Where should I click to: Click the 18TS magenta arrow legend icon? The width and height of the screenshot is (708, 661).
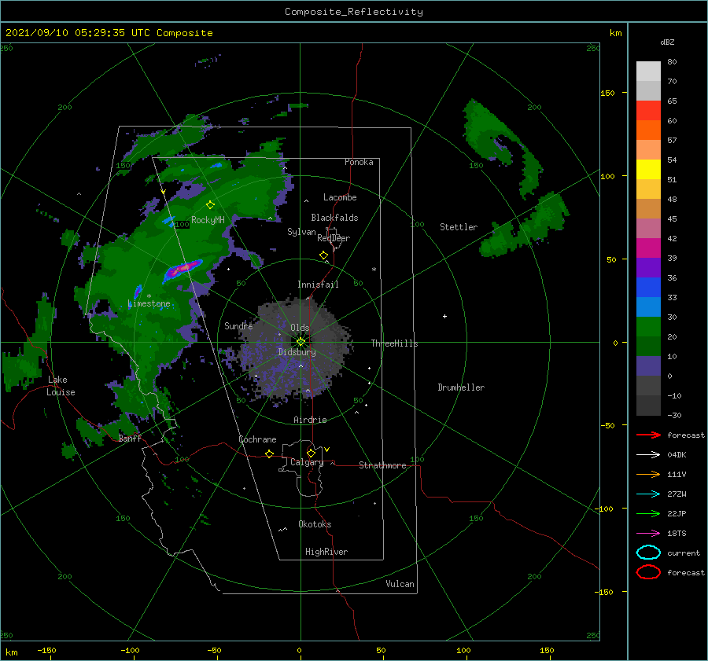[648, 534]
